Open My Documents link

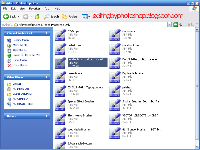pos(21,89)
